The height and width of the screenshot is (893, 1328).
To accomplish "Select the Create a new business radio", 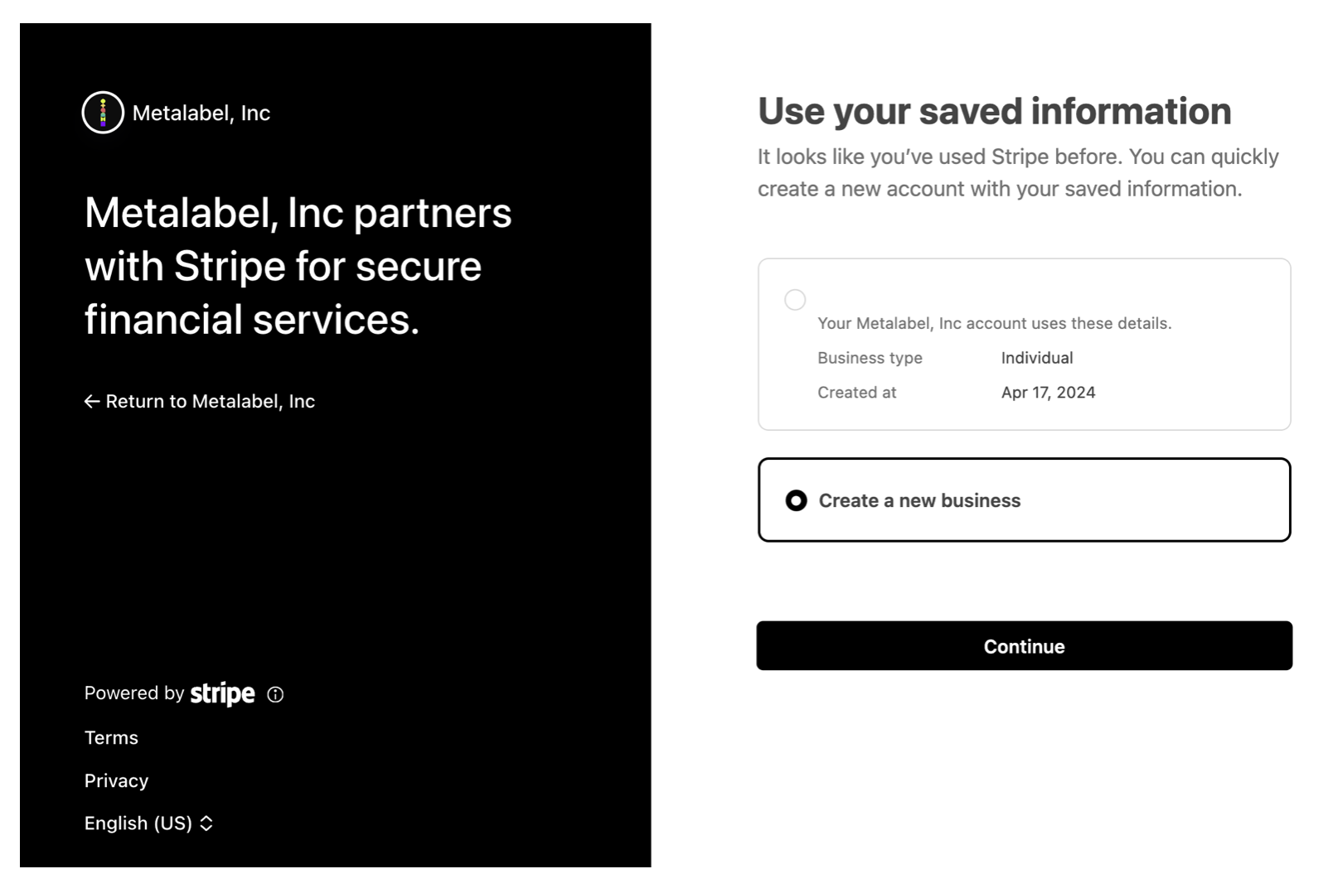I will [796, 500].
